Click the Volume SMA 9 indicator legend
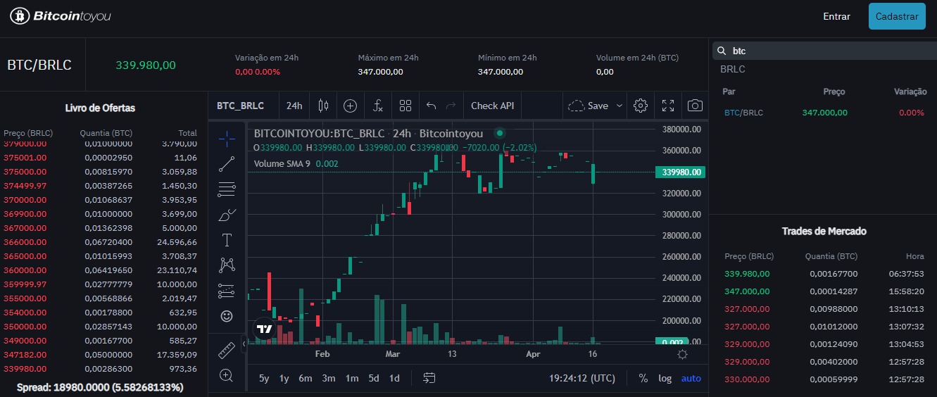Viewport: 937px width, 397px height. click(296, 164)
